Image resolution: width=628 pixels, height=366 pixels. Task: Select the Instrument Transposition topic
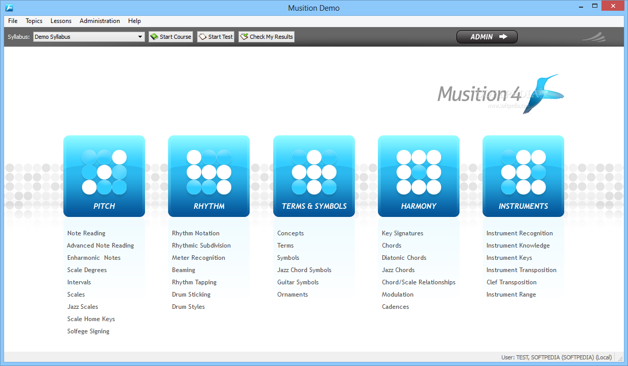click(x=521, y=270)
